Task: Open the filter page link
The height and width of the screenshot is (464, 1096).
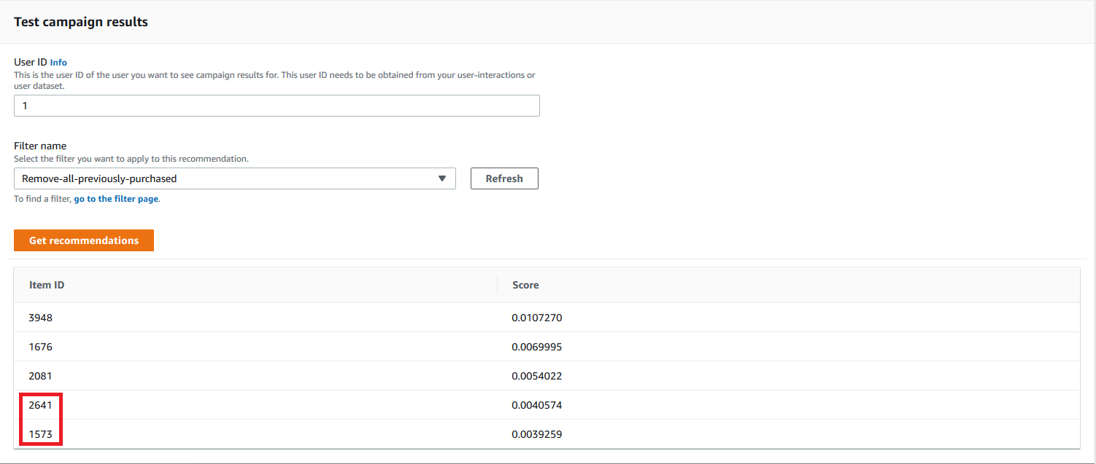Action: [115, 198]
